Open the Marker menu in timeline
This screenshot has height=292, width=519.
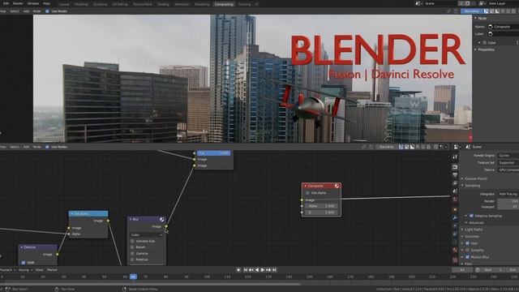pyautogui.click(x=52, y=270)
